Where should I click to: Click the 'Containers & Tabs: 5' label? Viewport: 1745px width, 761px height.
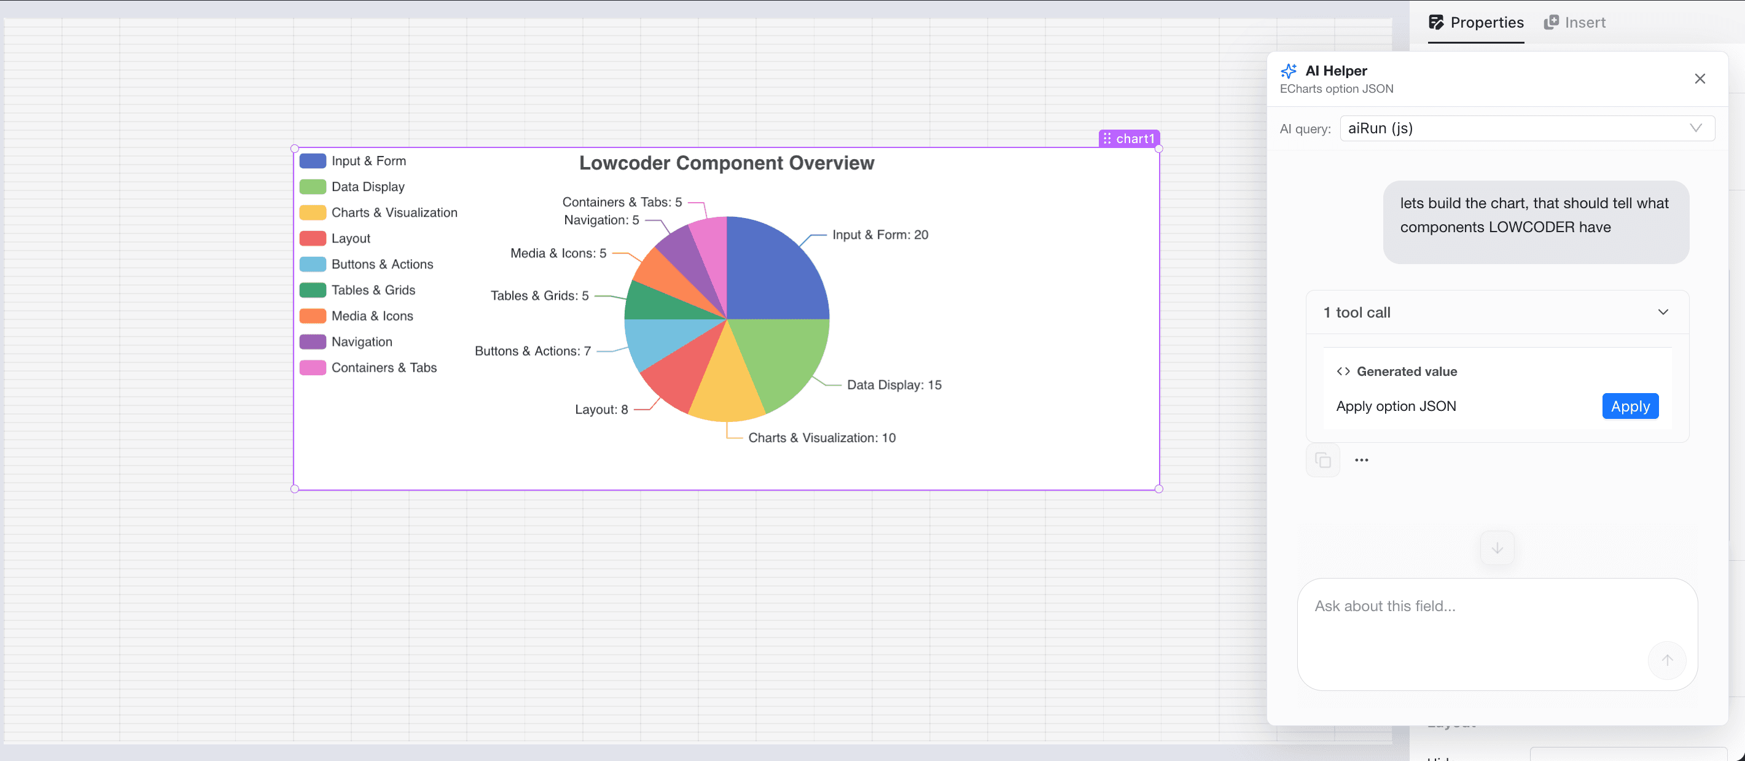coord(622,202)
